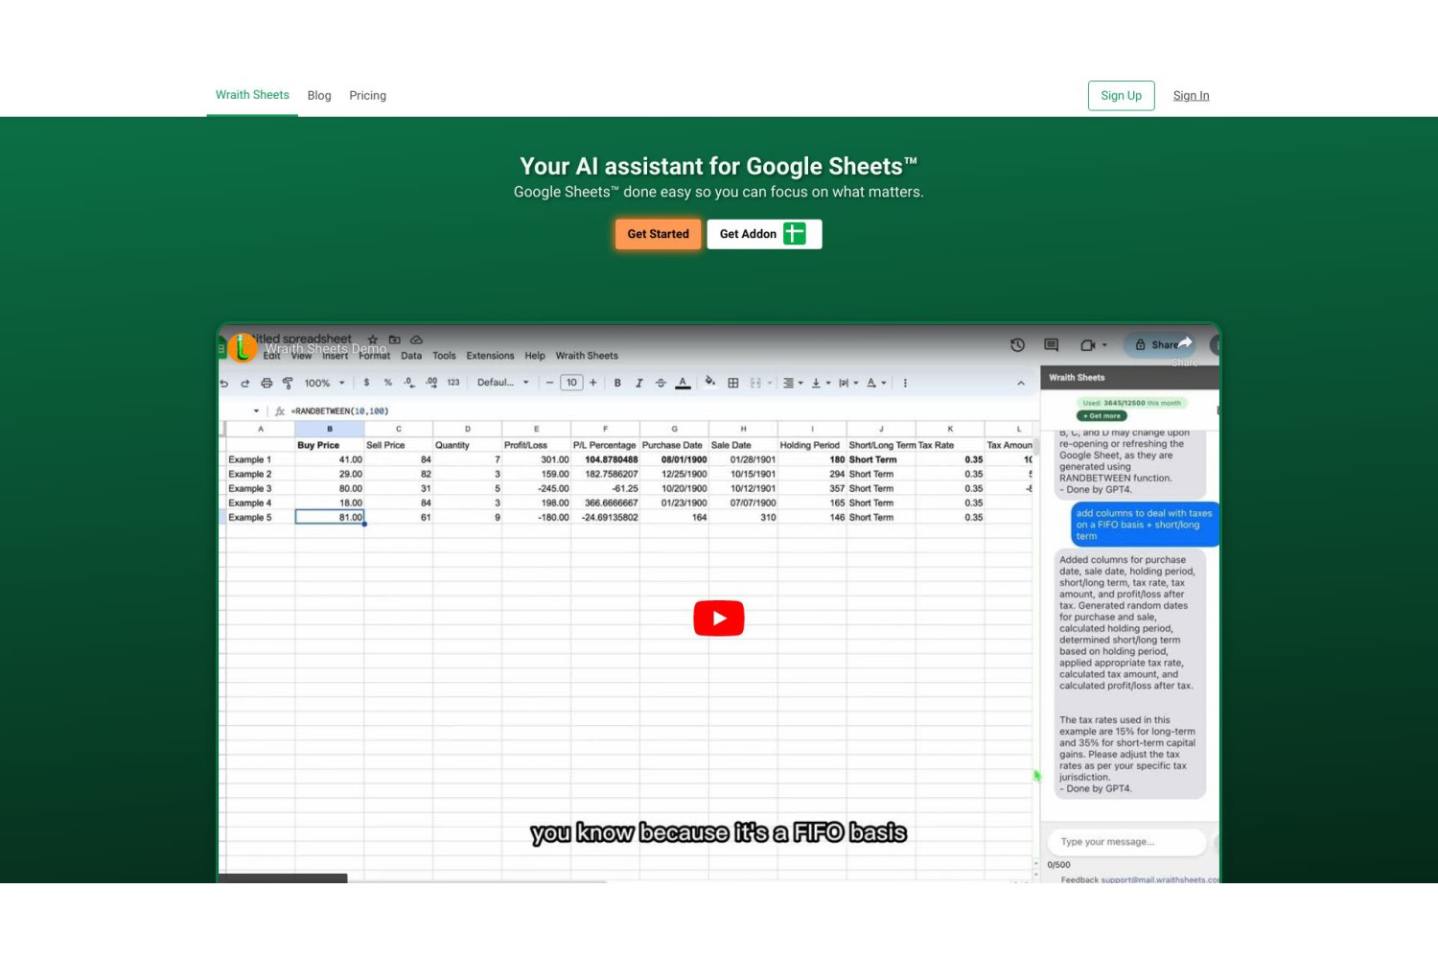The width and height of the screenshot is (1438, 959).
Task: Click the font size 10 field
Action: (x=571, y=383)
